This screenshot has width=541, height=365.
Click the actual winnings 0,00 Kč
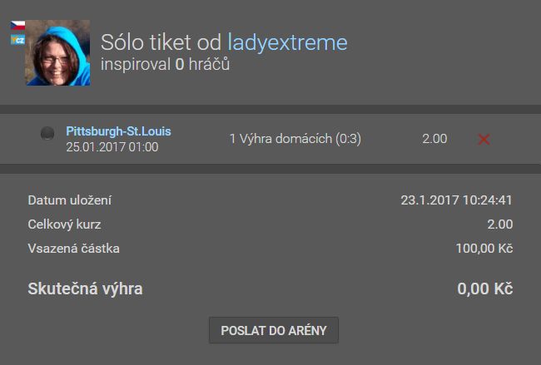484,289
